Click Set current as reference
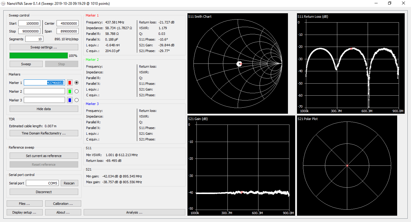Image resolution: width=411 pixels, height=222 pixels. coord(44,156)
